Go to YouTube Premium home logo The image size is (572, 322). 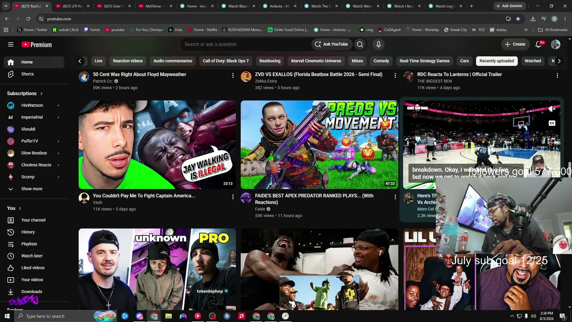pyautogui.click(x=37, y=44)
